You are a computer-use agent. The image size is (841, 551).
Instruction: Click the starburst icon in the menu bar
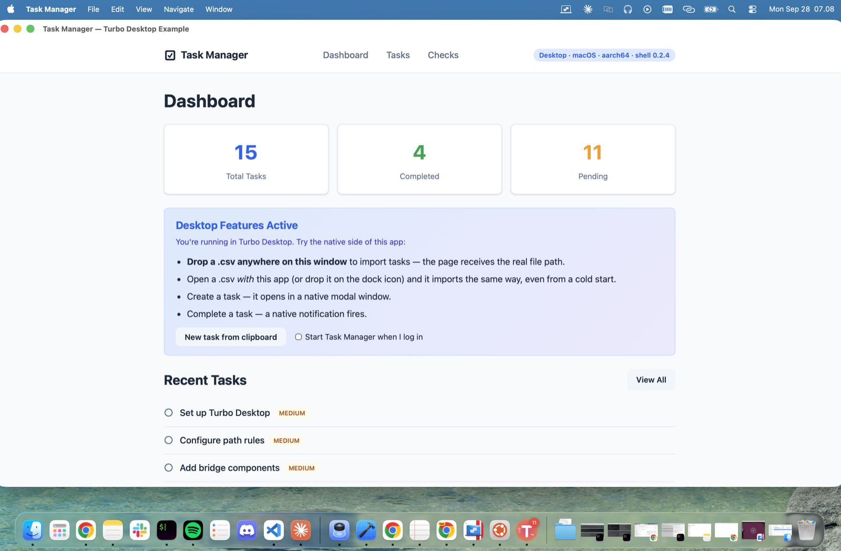pos(588,9)
